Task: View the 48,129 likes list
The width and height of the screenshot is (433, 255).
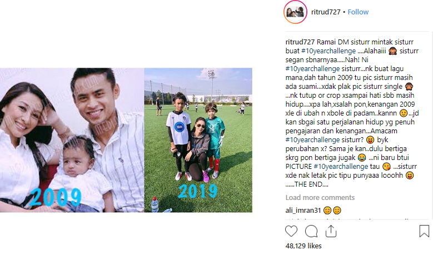Action: (303, 246)
